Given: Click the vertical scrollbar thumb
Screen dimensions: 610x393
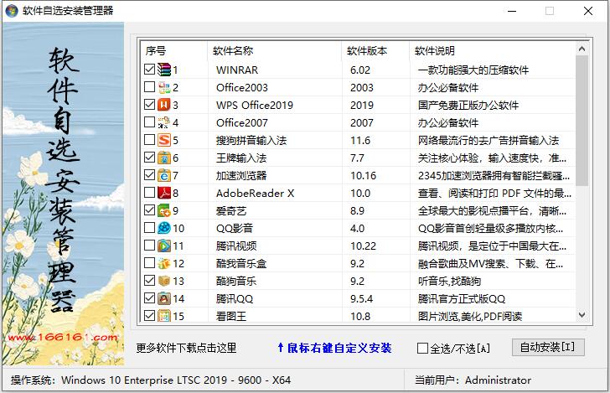Looking at the screenshot, I should pos(582,121).
